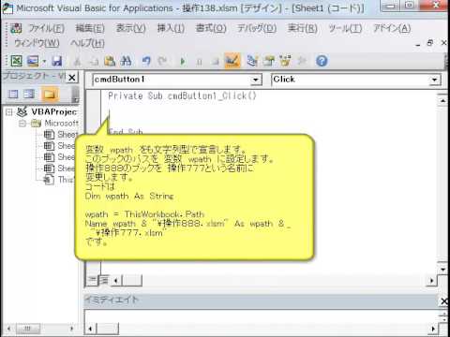Open the 実行(R) menu
This screenshot has width=450, height=337.
pos(303,28)
